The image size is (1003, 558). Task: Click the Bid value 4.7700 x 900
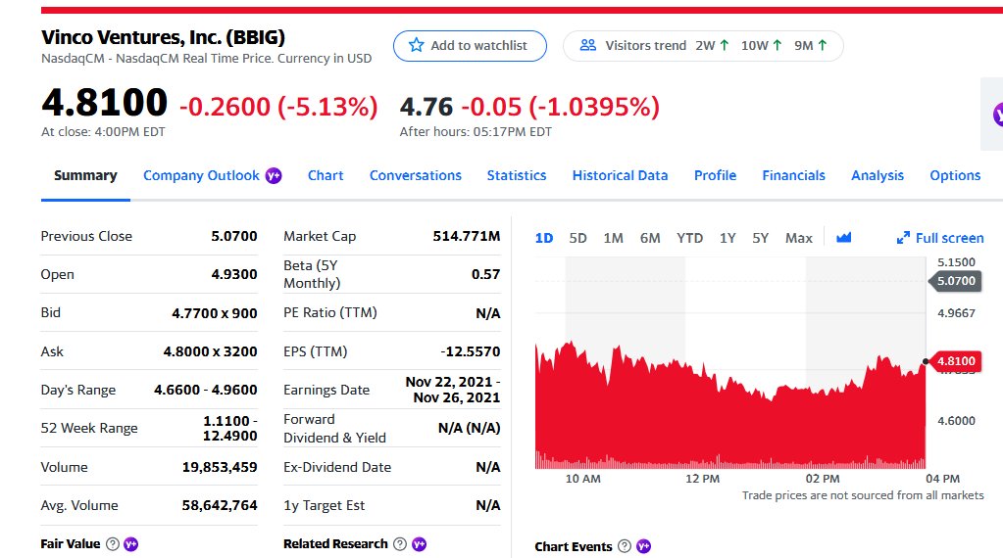point(215,313)
